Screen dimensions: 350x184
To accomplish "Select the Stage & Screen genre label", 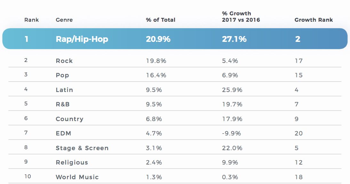I will pos(82,148).
